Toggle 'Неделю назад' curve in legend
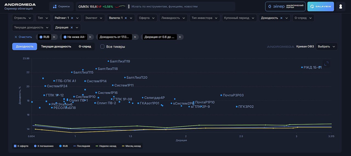The image size is (351, 156). click(106, 146)
